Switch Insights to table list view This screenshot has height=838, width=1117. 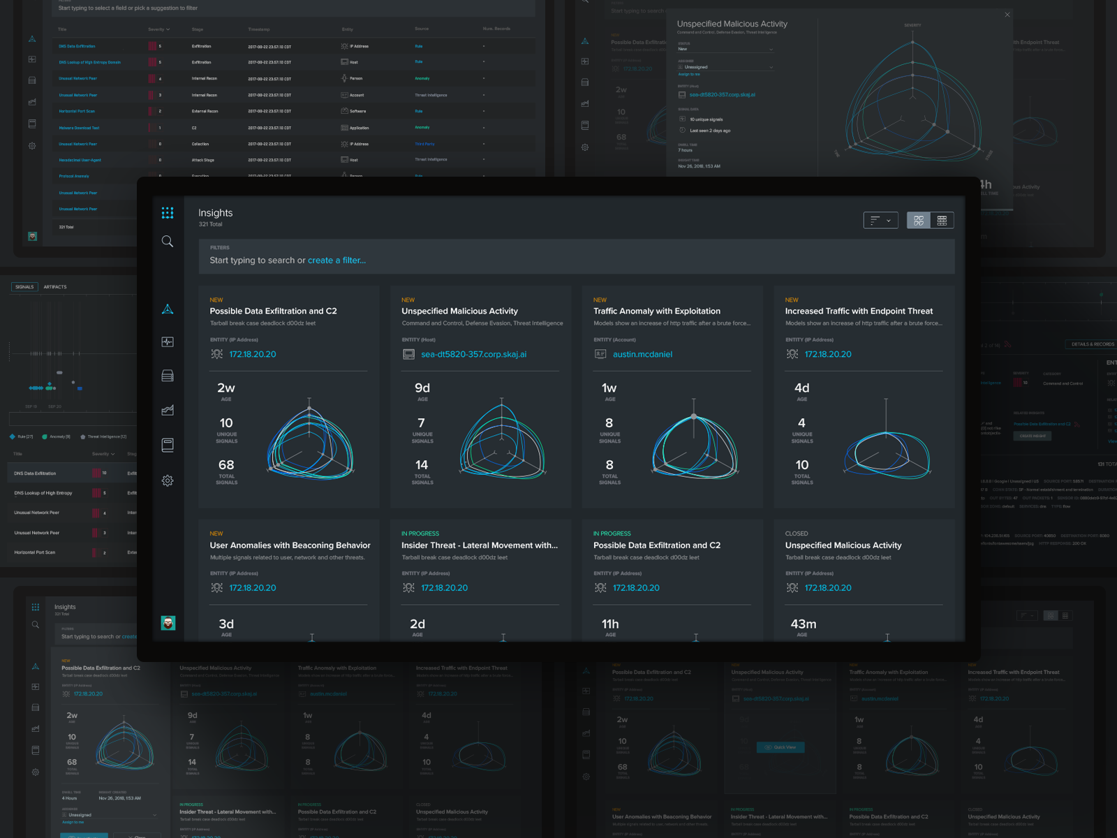tap(942, 221)
